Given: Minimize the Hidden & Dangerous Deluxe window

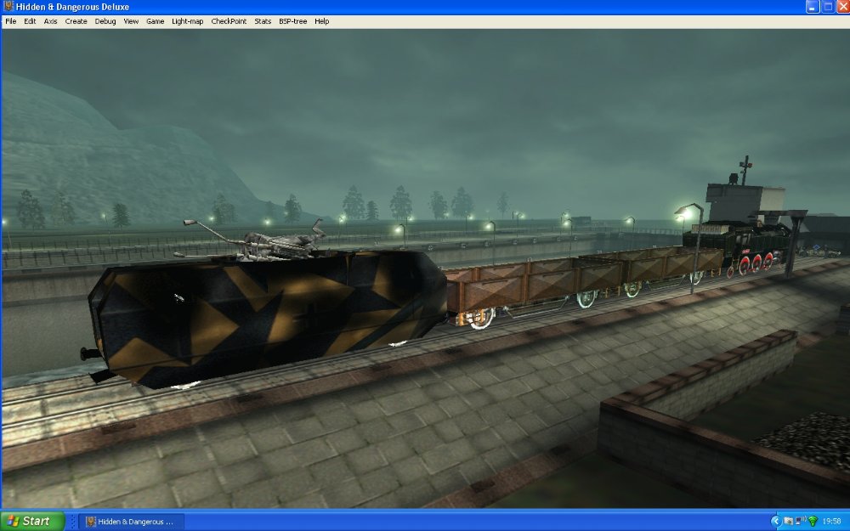Looking at the screenshot, I should tap(812, 7).
